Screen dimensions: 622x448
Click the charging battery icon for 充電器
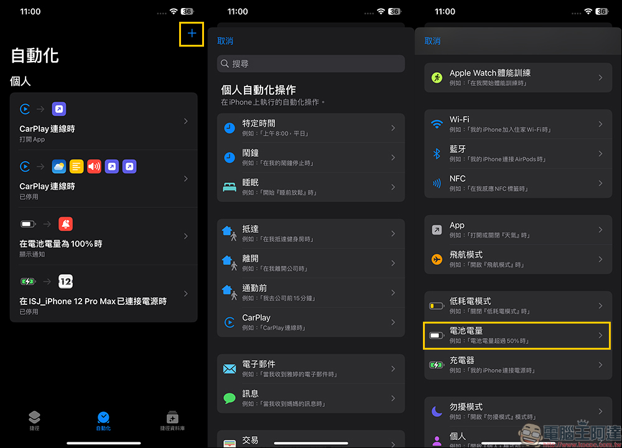(x=437, y=365)
